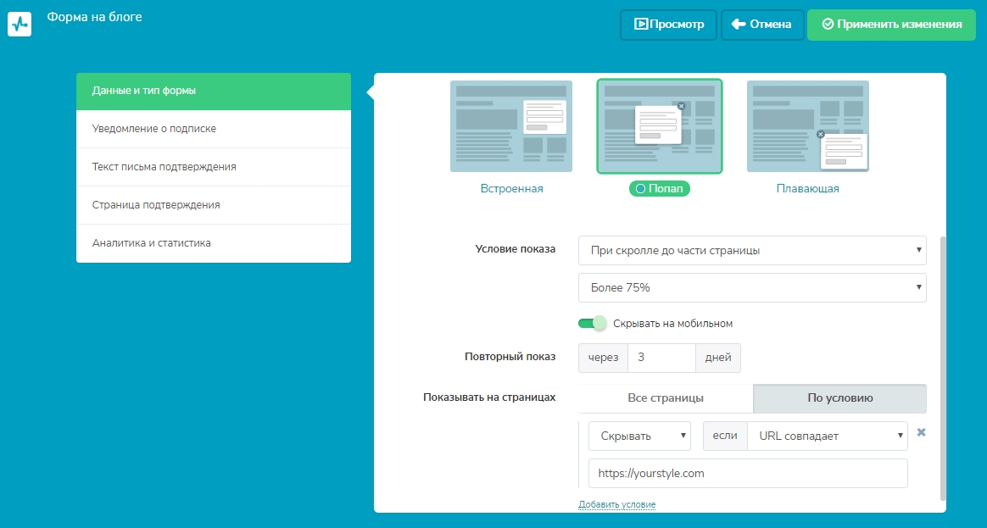Open the Скрывать action dropdown
This screenshot has width=987, height=528.
[639, 436]
